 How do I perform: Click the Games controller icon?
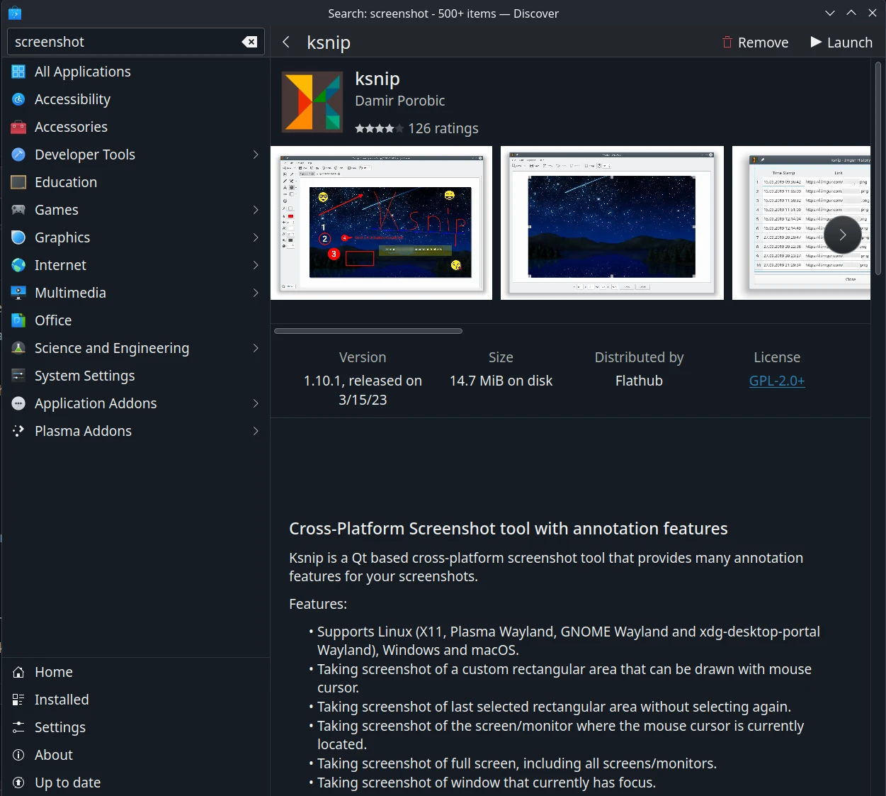point(19,210)
